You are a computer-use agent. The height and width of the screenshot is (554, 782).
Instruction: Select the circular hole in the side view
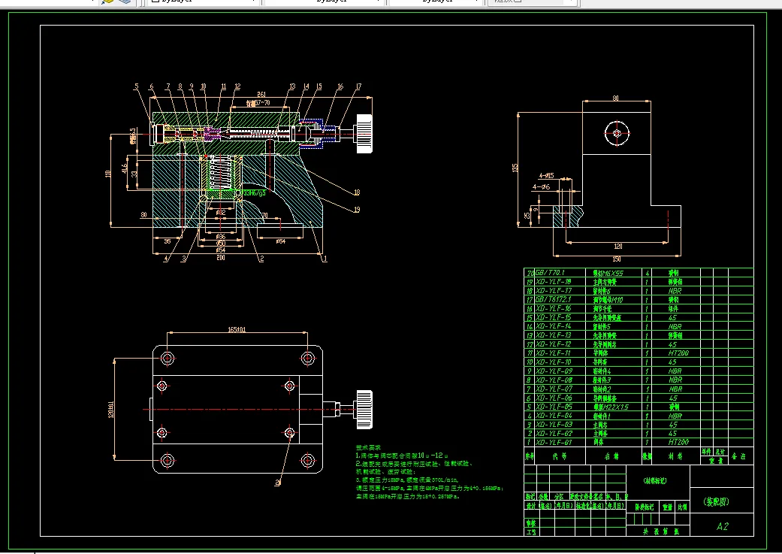coord(616,133)
